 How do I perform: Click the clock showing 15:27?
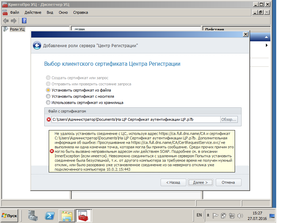257,213
